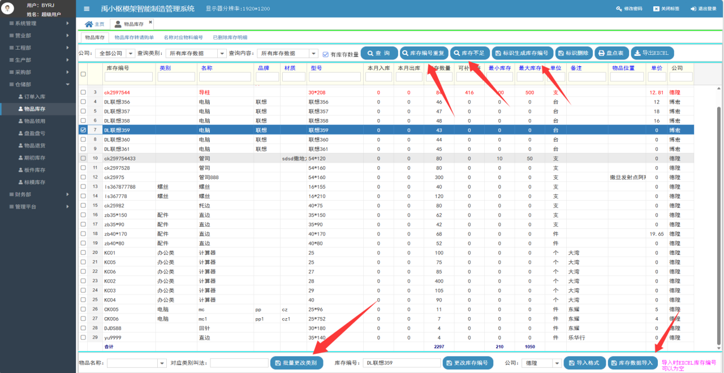This screenshot has width=724, height=373.
Task: Click the 批量更改类别 button
Action: click(297, 363)
